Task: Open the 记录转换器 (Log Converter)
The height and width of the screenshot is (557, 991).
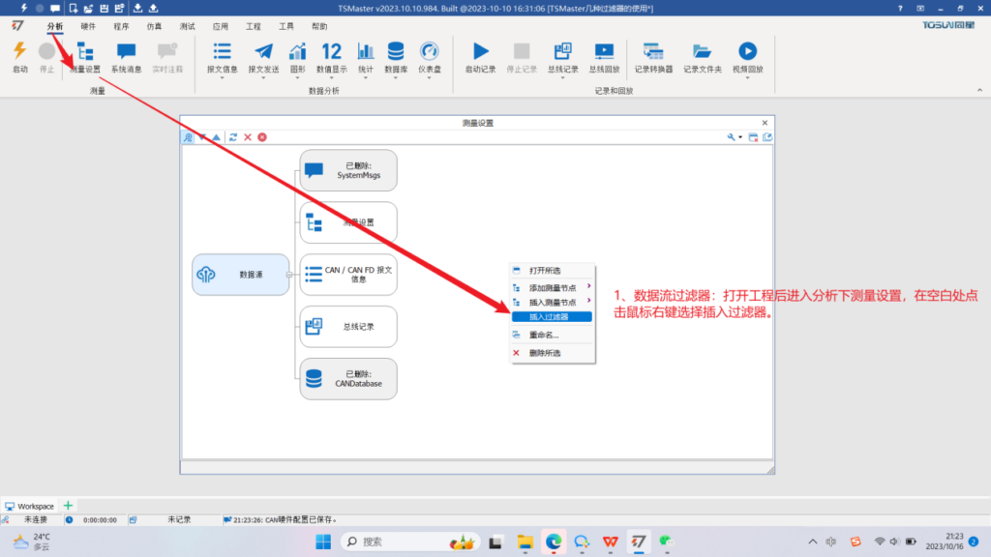Action: (x=652, y=52)
